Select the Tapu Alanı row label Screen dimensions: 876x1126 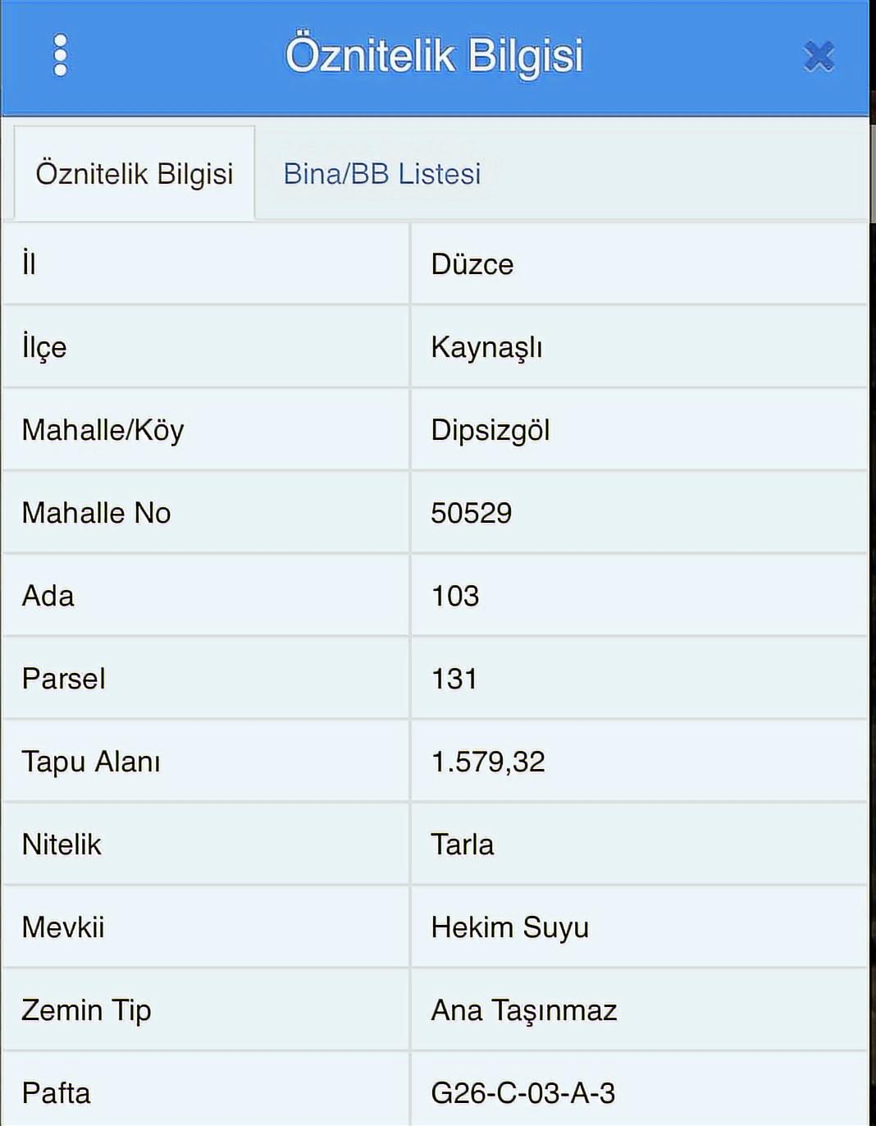(x=91, y=762)
